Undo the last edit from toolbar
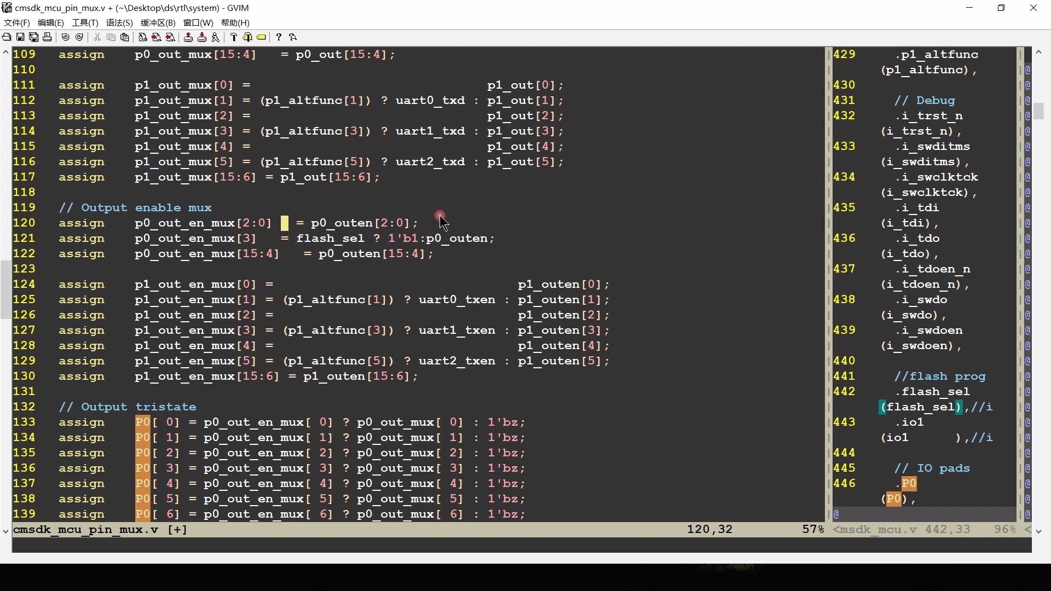 (x=66, y=37)
